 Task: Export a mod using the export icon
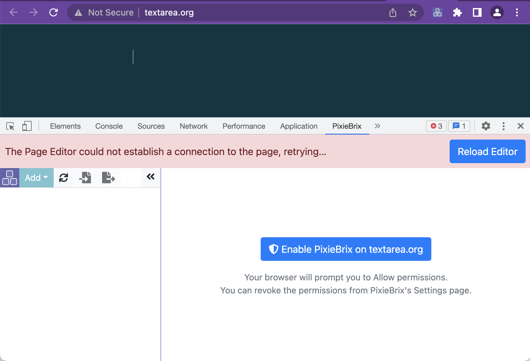click(108, 177)
